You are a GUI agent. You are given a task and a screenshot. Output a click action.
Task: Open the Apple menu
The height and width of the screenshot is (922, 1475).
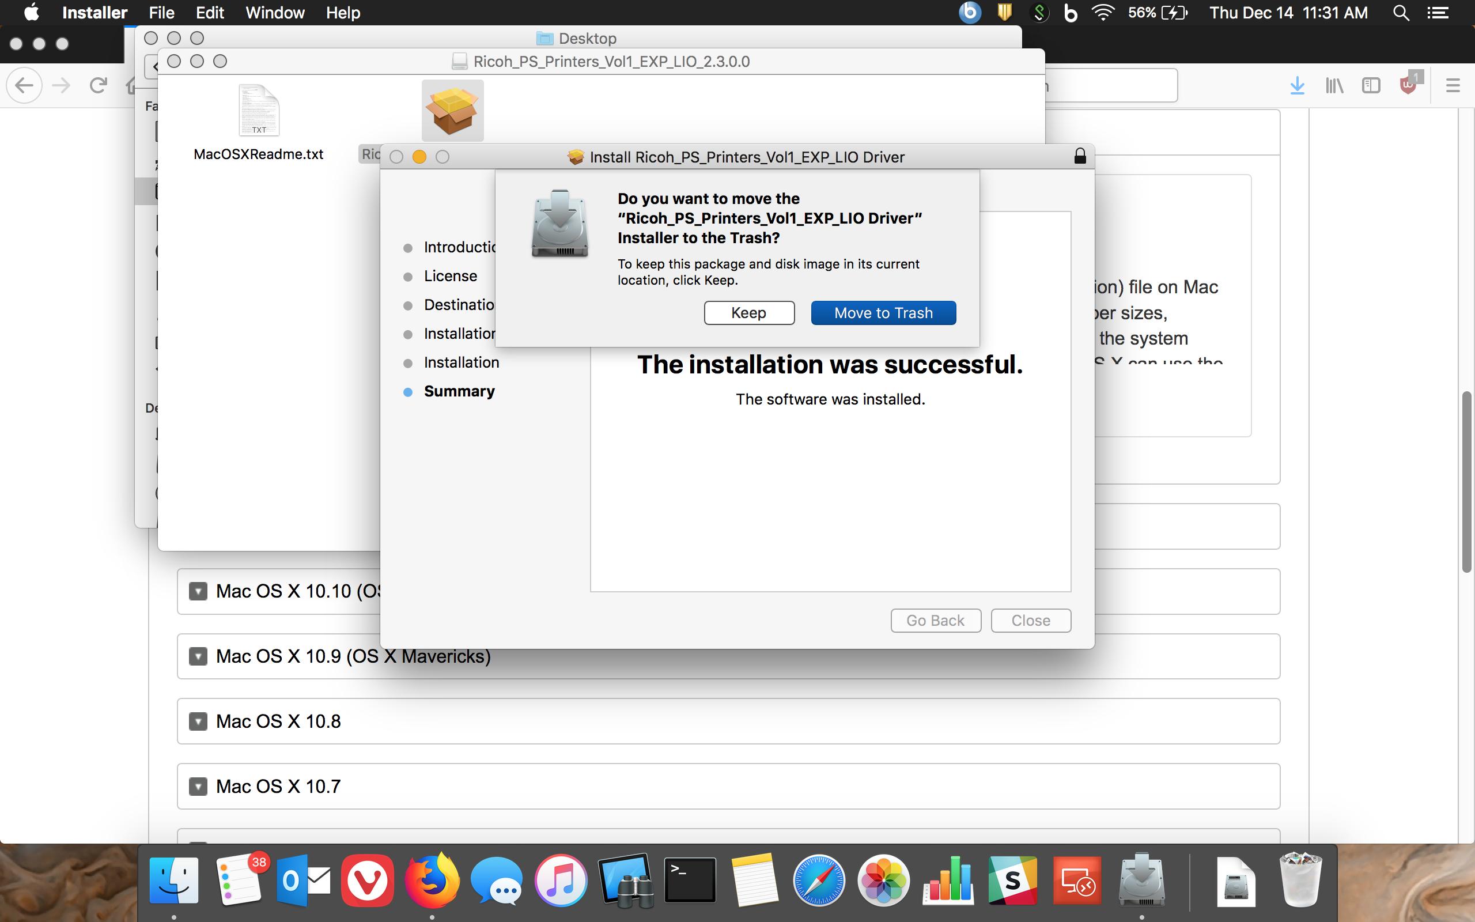[32, 12]
